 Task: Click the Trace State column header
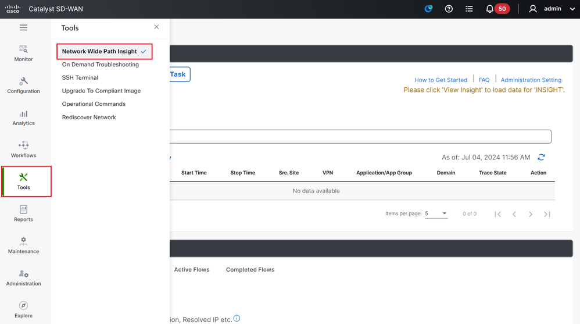[492, 173]
